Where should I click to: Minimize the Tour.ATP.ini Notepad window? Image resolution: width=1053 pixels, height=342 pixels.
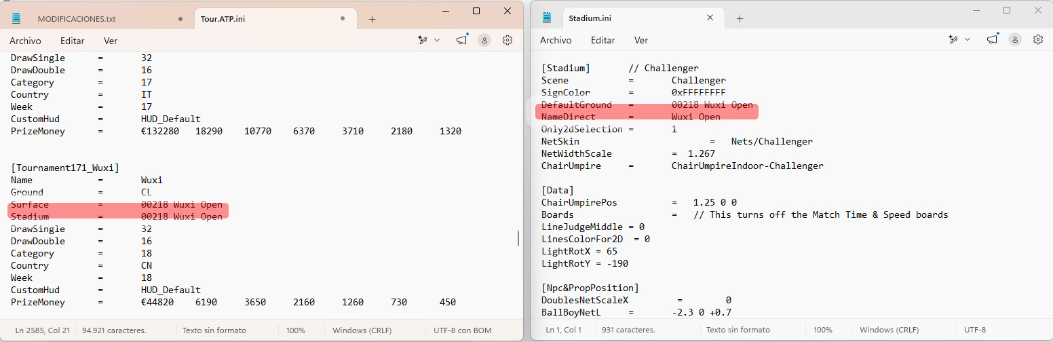click(x=445, y=11)
